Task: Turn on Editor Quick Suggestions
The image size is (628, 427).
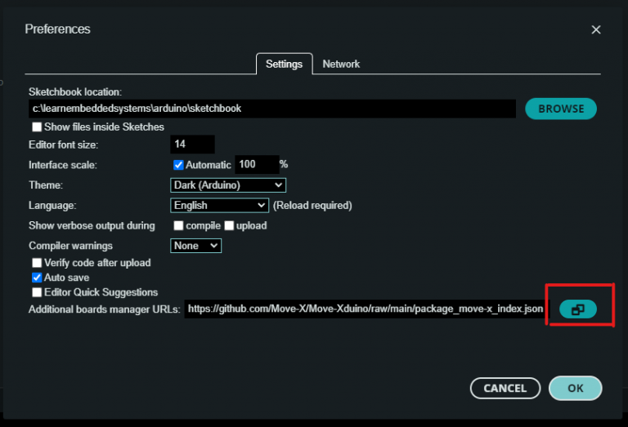Action: (x=37, y=292)
